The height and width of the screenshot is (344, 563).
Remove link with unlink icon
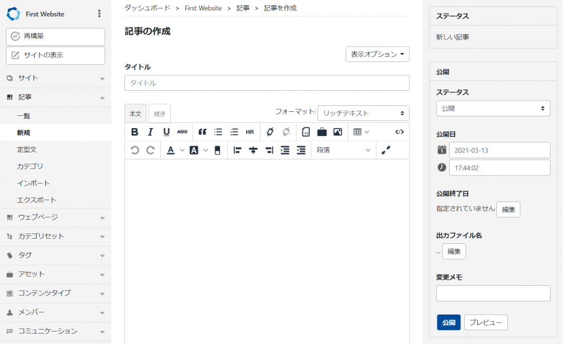tap(286, 132)
